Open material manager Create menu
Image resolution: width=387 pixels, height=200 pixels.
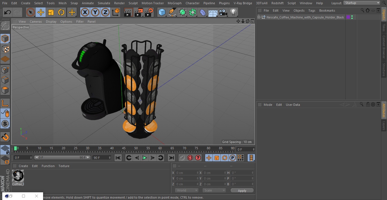pos(23,166)
